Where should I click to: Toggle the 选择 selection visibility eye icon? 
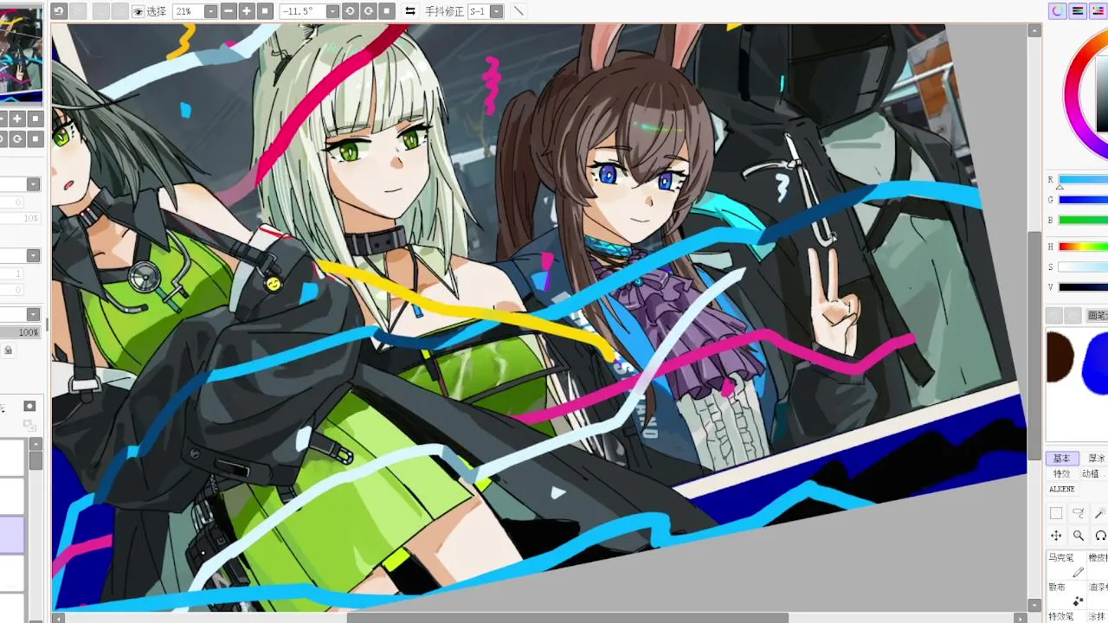tap(138, 11)
